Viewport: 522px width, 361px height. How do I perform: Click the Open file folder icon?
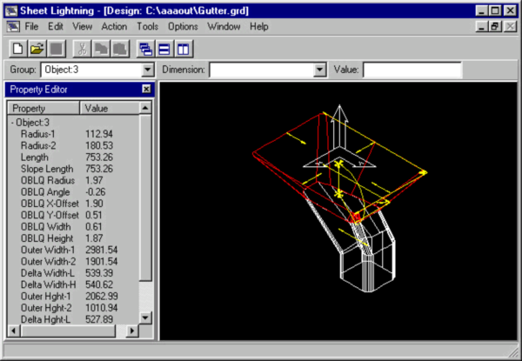point(37,49)
